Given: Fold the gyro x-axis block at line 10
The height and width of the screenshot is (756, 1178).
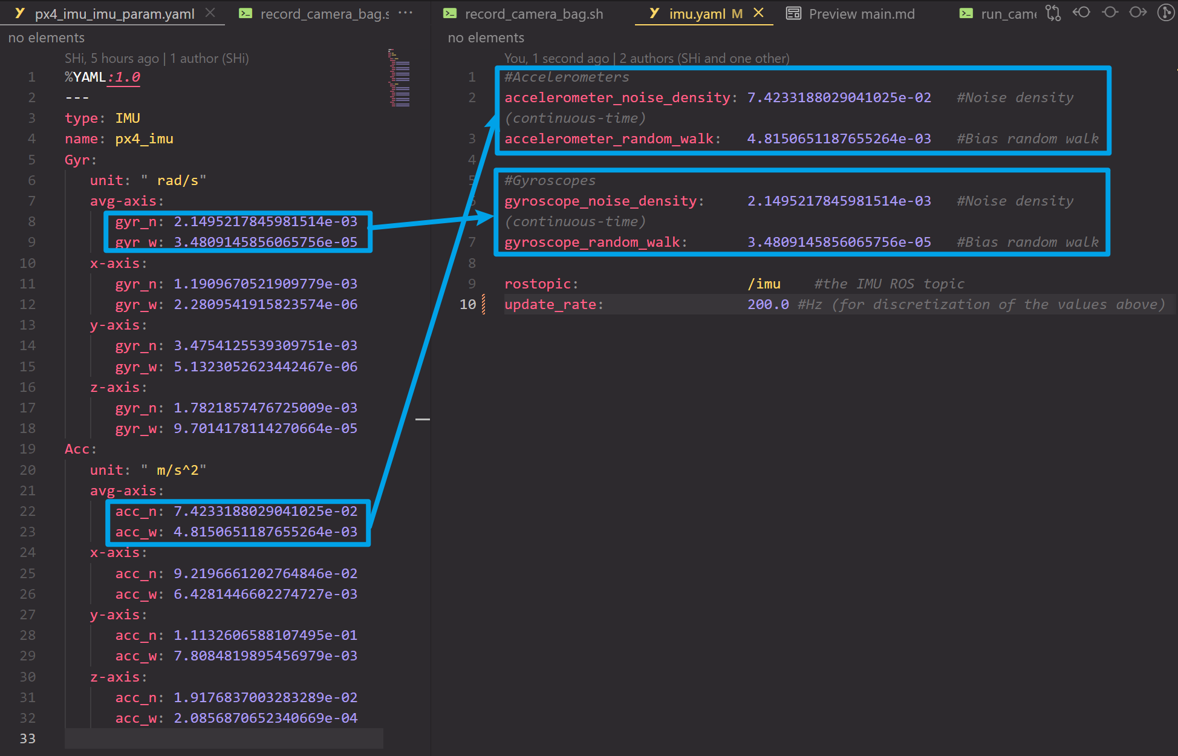Looking at the screenshot, I should pos(53,263).
